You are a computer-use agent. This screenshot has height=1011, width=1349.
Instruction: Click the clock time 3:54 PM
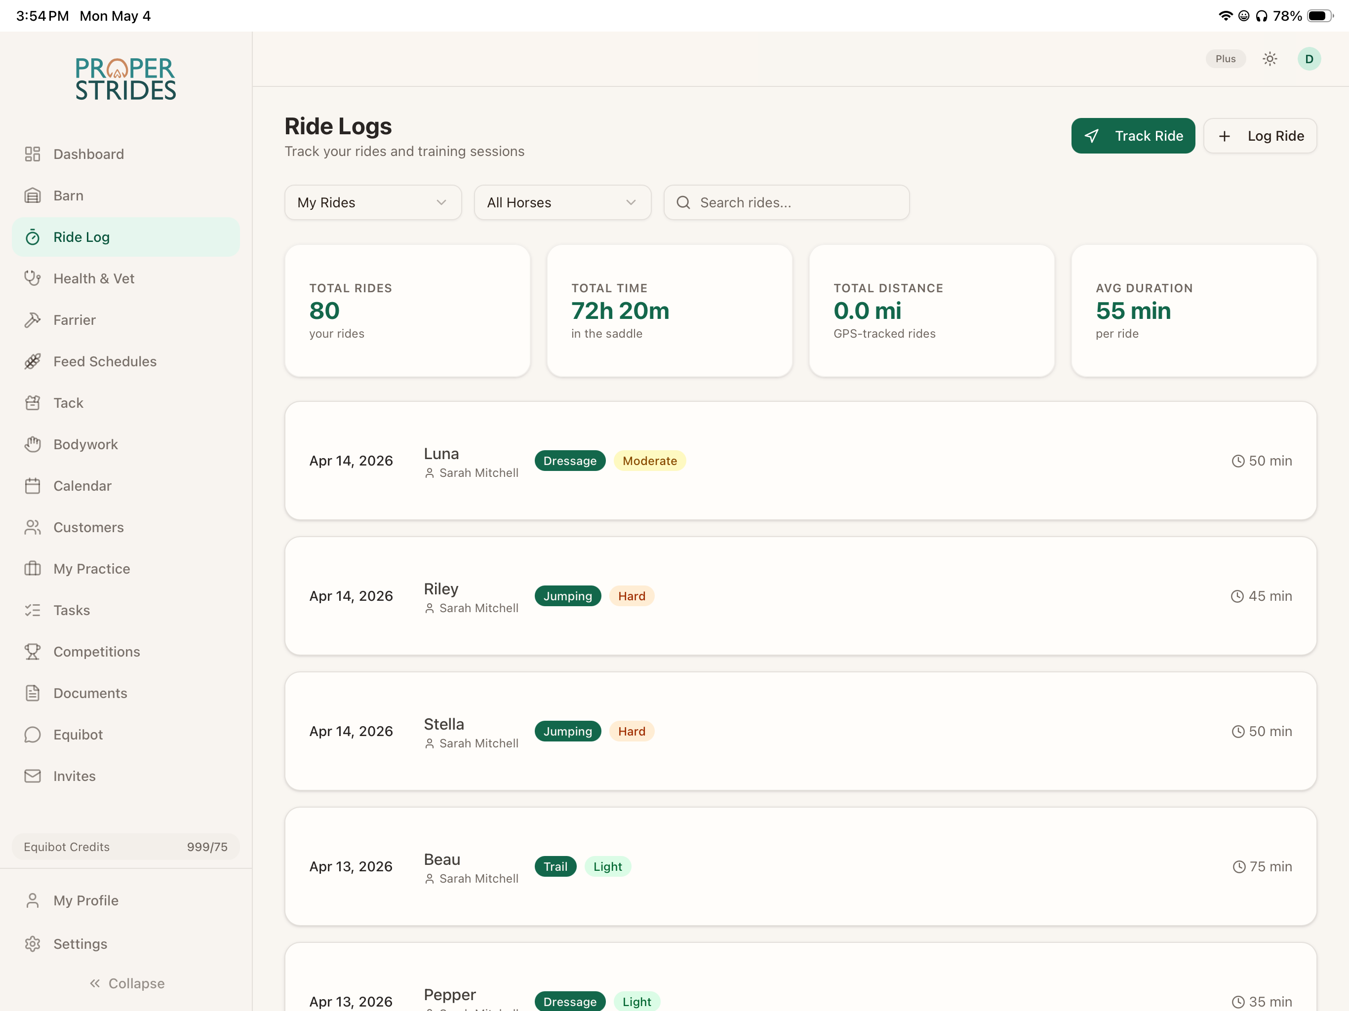(42, 16)
